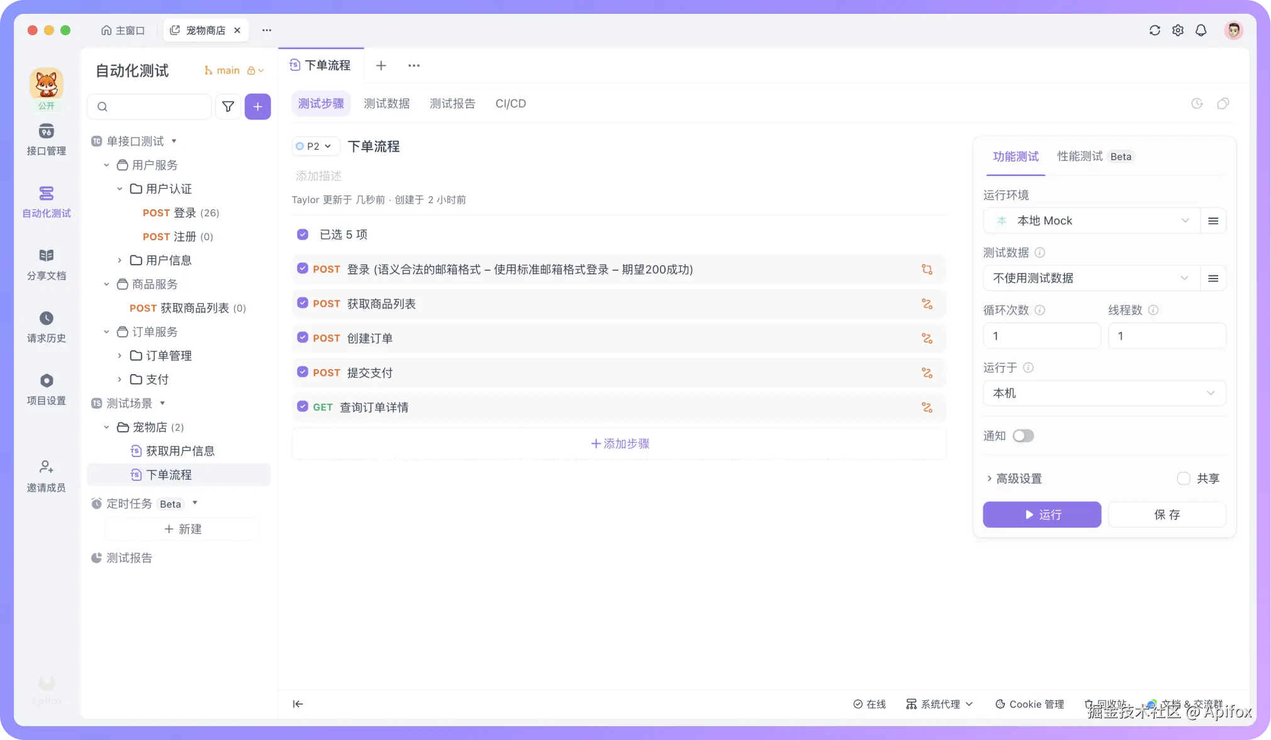Uncheck the 创建订单 step checkbox
This screenshot has height=740, width=1271.
click(x=303, y=338)
